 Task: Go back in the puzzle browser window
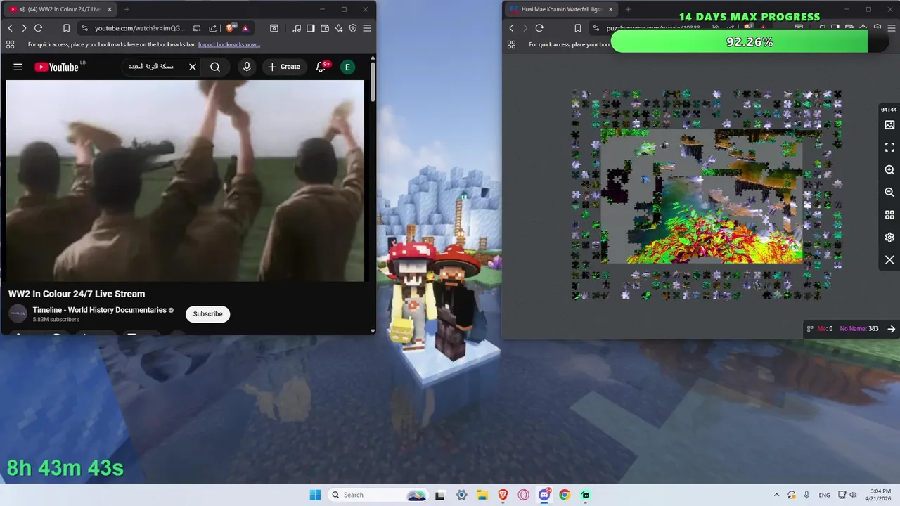[x=511, y=28]
